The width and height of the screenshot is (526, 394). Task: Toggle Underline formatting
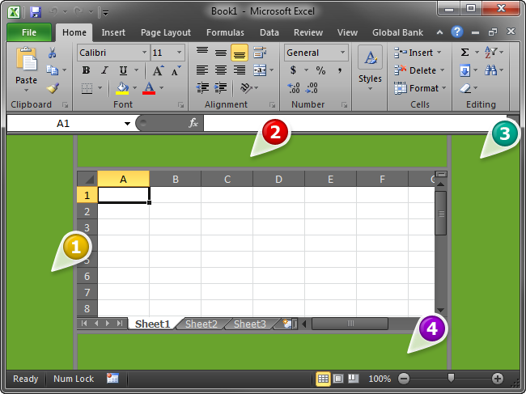[x=123, y=70]
